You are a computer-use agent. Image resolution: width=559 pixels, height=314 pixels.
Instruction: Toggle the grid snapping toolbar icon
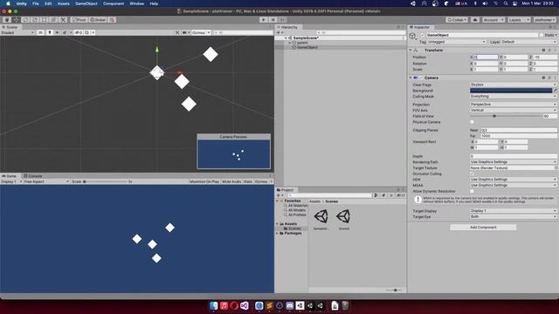click(112, 19)
